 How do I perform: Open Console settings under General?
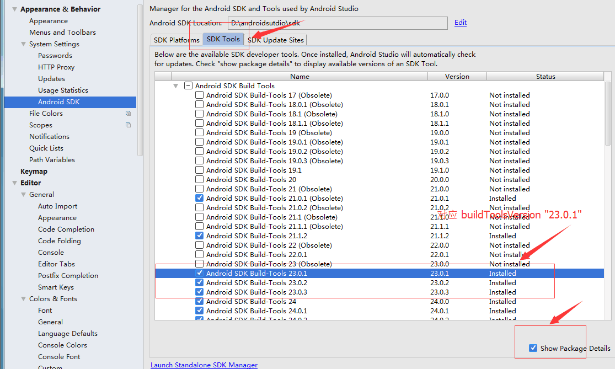(51, 252)
